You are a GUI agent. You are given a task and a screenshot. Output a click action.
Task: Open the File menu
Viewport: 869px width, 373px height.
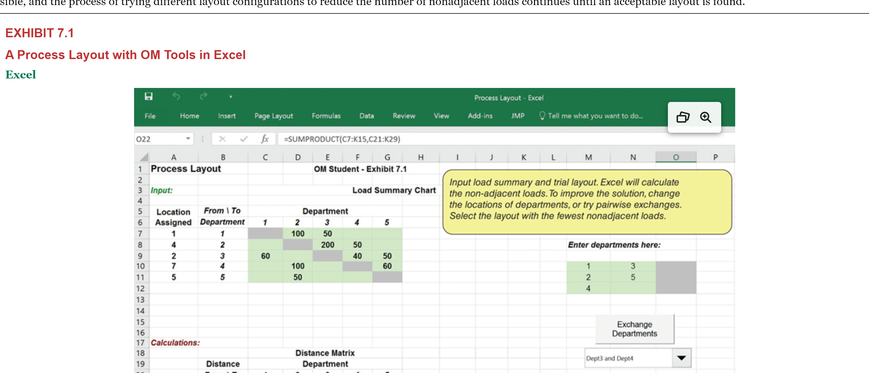click(x=150, y=116)
